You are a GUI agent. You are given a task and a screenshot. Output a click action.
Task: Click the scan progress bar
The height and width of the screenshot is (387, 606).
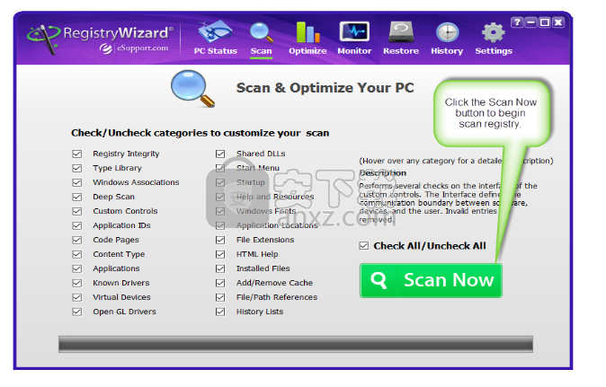pos(296,344)
